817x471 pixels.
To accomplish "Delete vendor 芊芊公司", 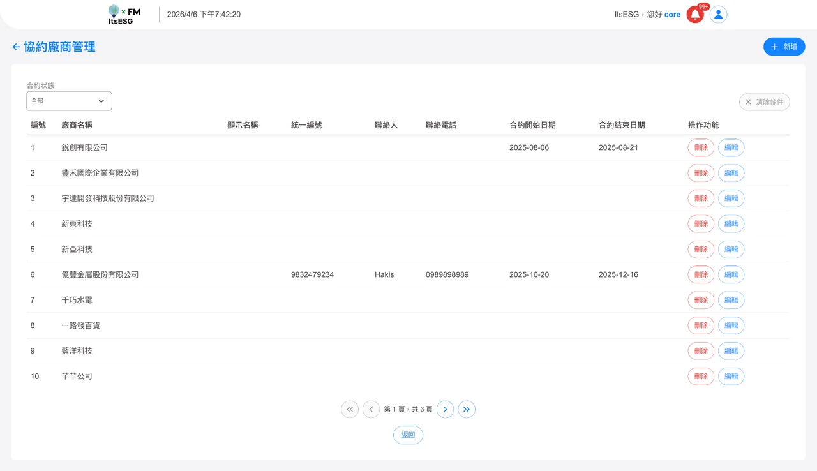I will click(x=701, y=377).
